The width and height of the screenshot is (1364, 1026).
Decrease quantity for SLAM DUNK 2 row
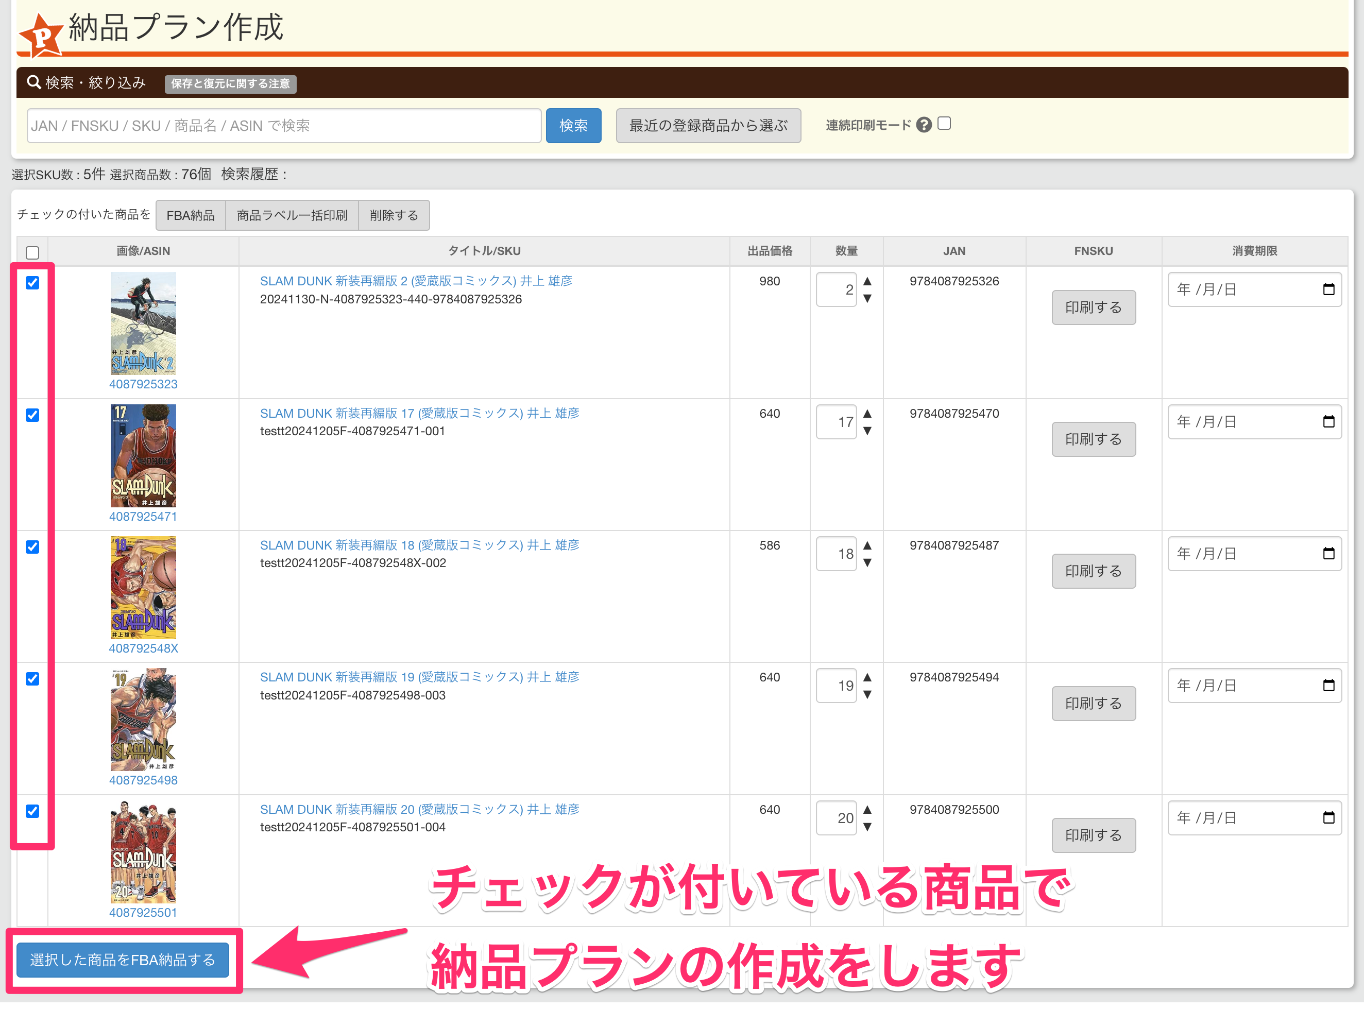(867, 298)
